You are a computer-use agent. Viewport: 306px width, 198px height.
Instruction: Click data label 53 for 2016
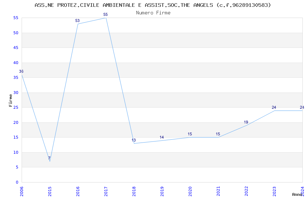tap(77, 21)
